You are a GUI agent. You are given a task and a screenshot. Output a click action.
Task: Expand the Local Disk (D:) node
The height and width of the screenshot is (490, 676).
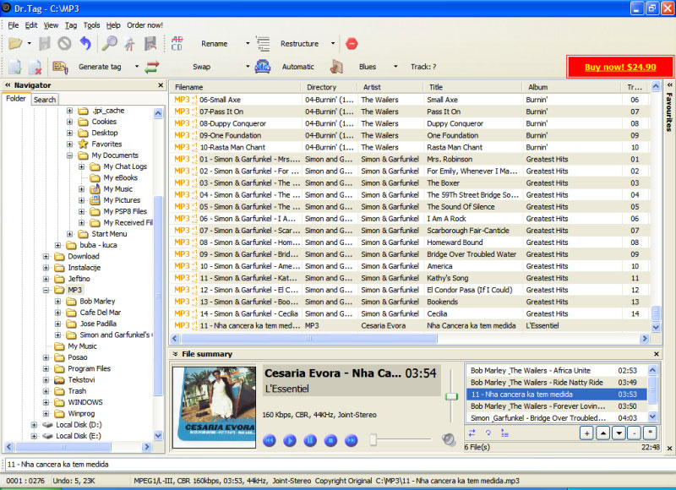point(34,425)
